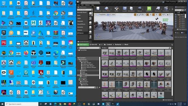The height and width of the screenshot is (106, 188).
Task: Select the translate gizmo icon in viewport
Action: (135, 14)
